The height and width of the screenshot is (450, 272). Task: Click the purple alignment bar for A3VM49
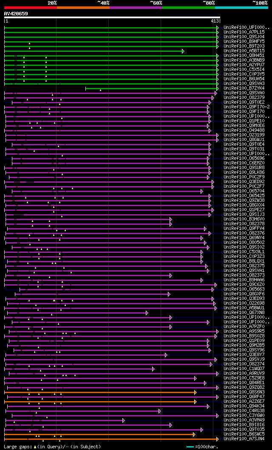(x=65, y=420)
